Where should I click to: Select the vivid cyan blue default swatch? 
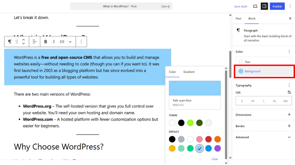[x=208, y=148]
